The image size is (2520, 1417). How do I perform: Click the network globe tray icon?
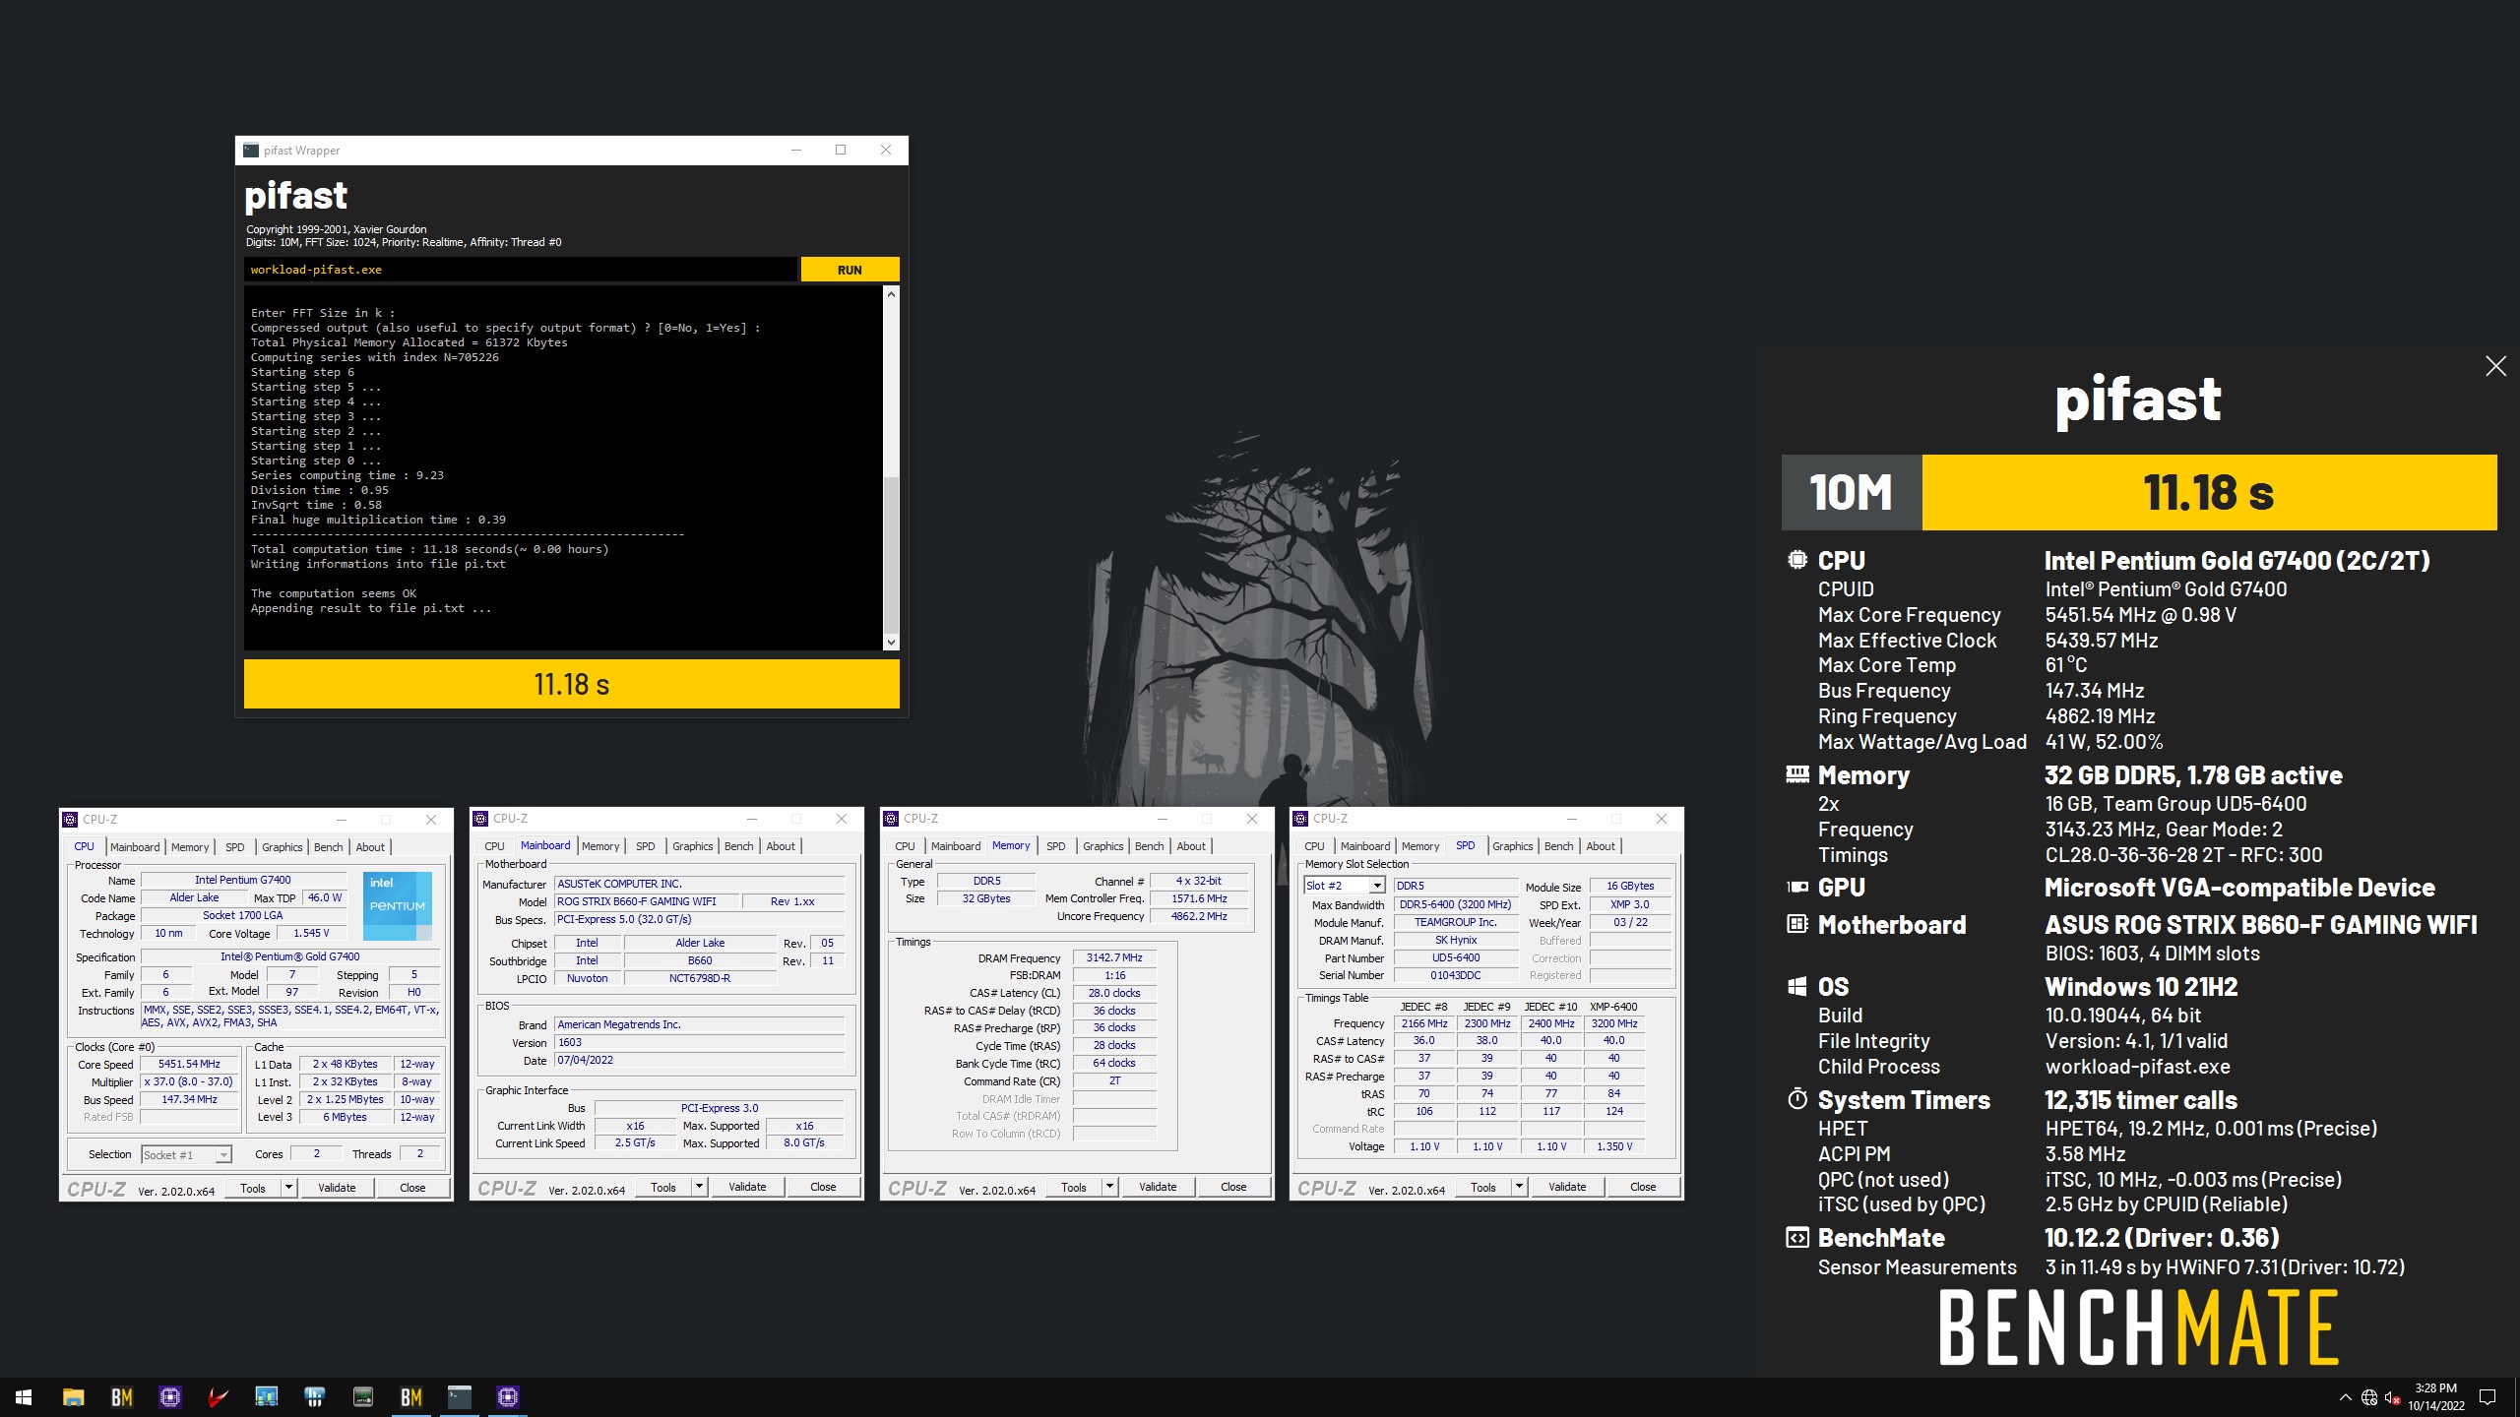coord(2368,1397)
